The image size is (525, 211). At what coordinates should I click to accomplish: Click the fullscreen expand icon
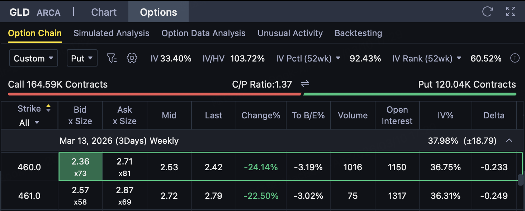point(510,12)
